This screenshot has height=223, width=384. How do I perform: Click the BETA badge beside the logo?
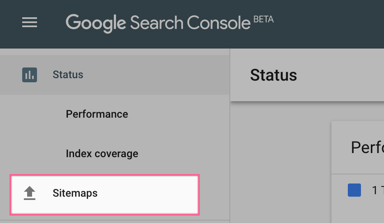[x=264, y=19]
